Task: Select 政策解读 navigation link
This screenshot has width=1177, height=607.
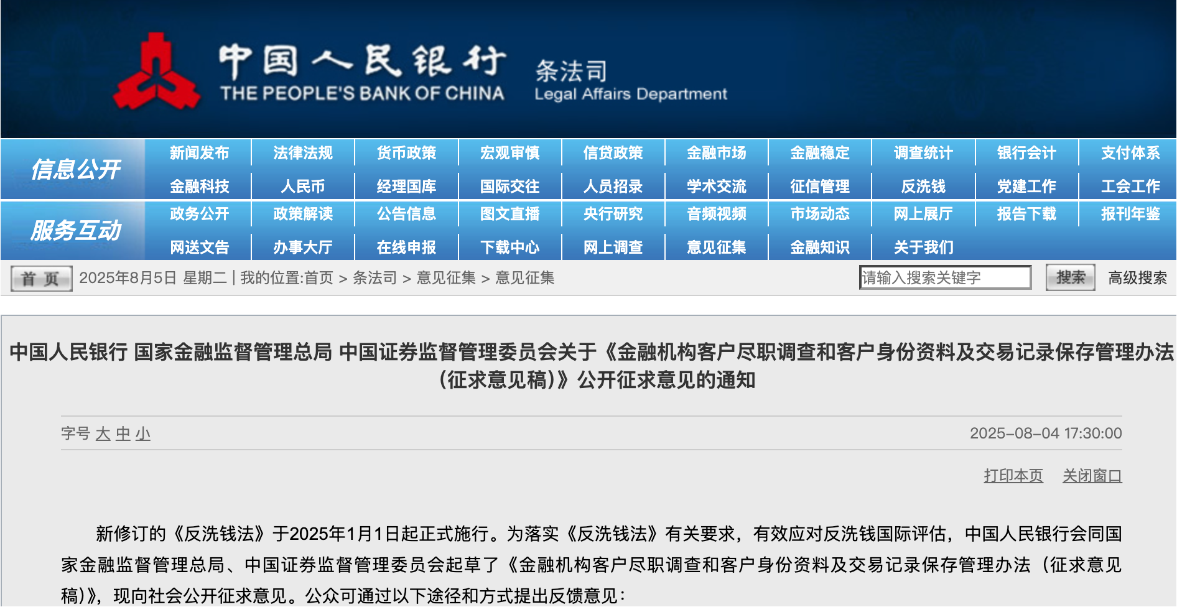Action: (x=303, y=214)
